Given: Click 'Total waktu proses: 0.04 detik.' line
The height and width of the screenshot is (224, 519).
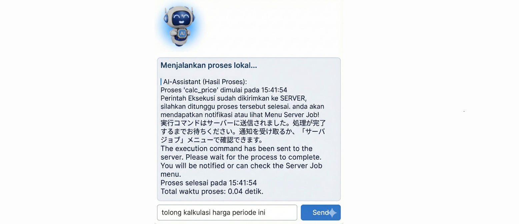Looking at the screenshot, I should (212, 191).
